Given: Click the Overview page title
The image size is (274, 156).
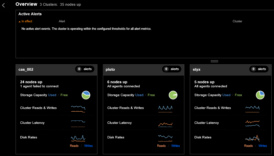Looking at the screenshot, I should (x=26, y=4).
